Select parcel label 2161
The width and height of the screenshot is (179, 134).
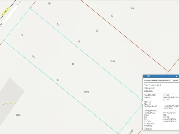click(133, 8)
